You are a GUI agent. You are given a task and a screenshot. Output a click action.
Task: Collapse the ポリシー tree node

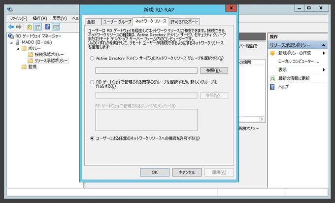pos(18,49)
